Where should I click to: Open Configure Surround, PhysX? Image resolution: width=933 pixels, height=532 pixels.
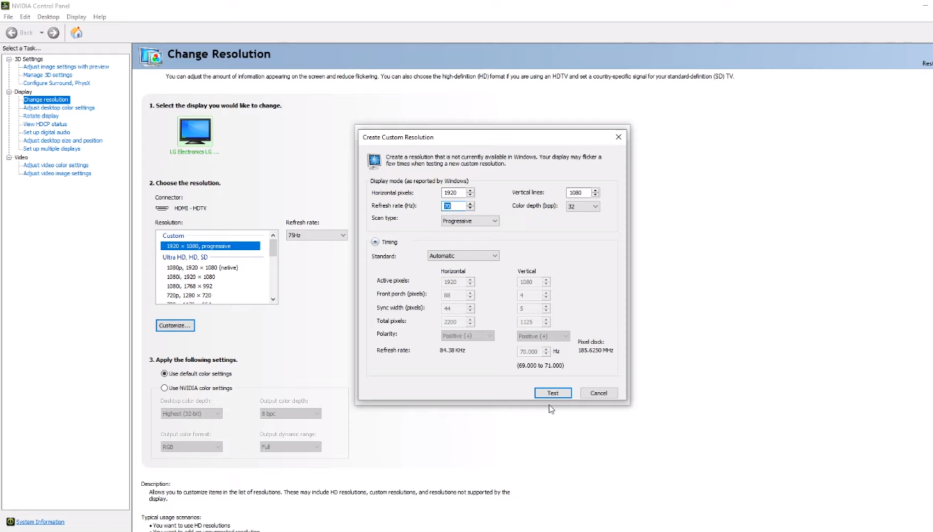56,83
